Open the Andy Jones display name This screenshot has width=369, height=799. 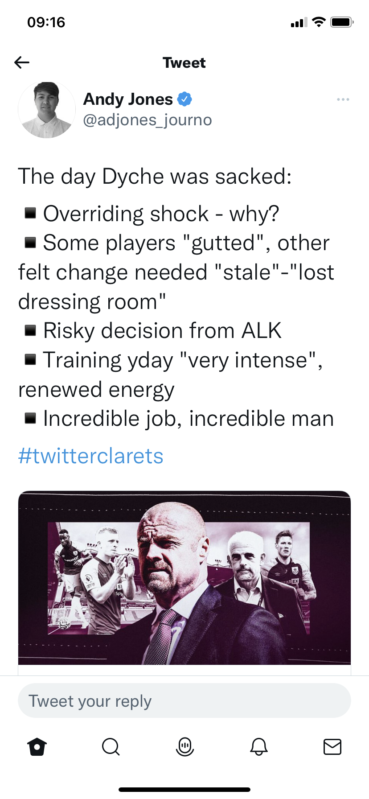pos(128,99)
